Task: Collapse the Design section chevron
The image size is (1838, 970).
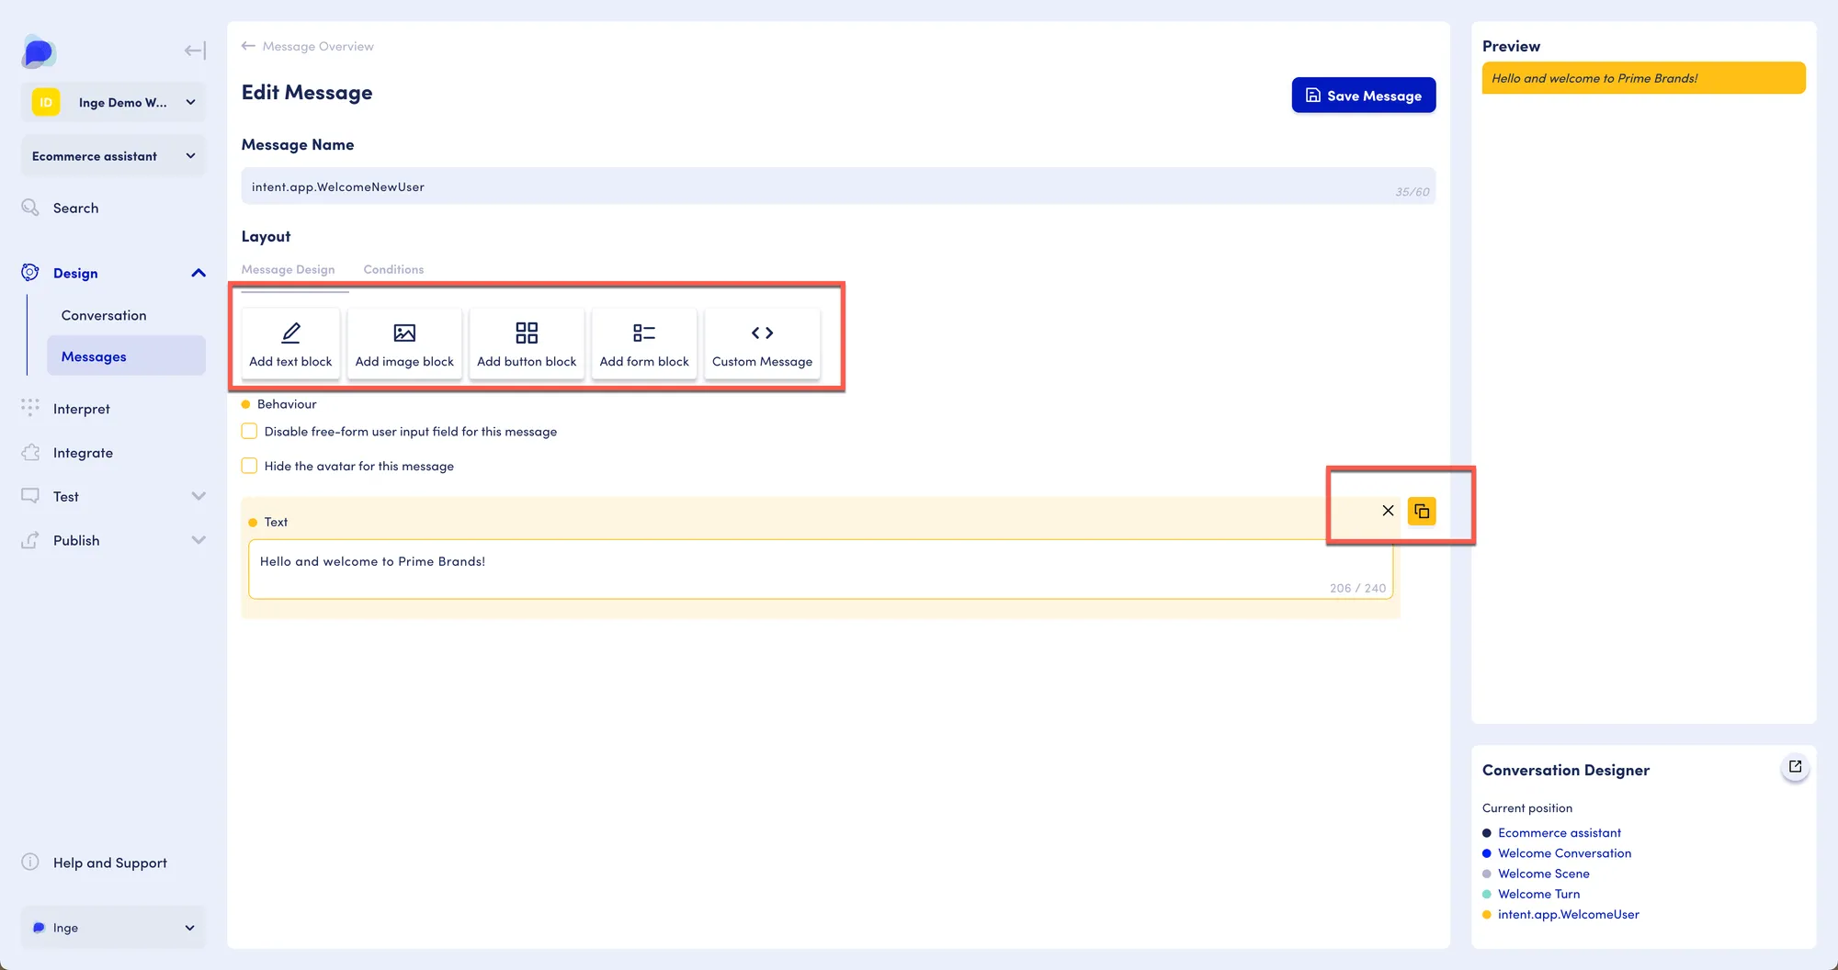Action: [199, 273]
